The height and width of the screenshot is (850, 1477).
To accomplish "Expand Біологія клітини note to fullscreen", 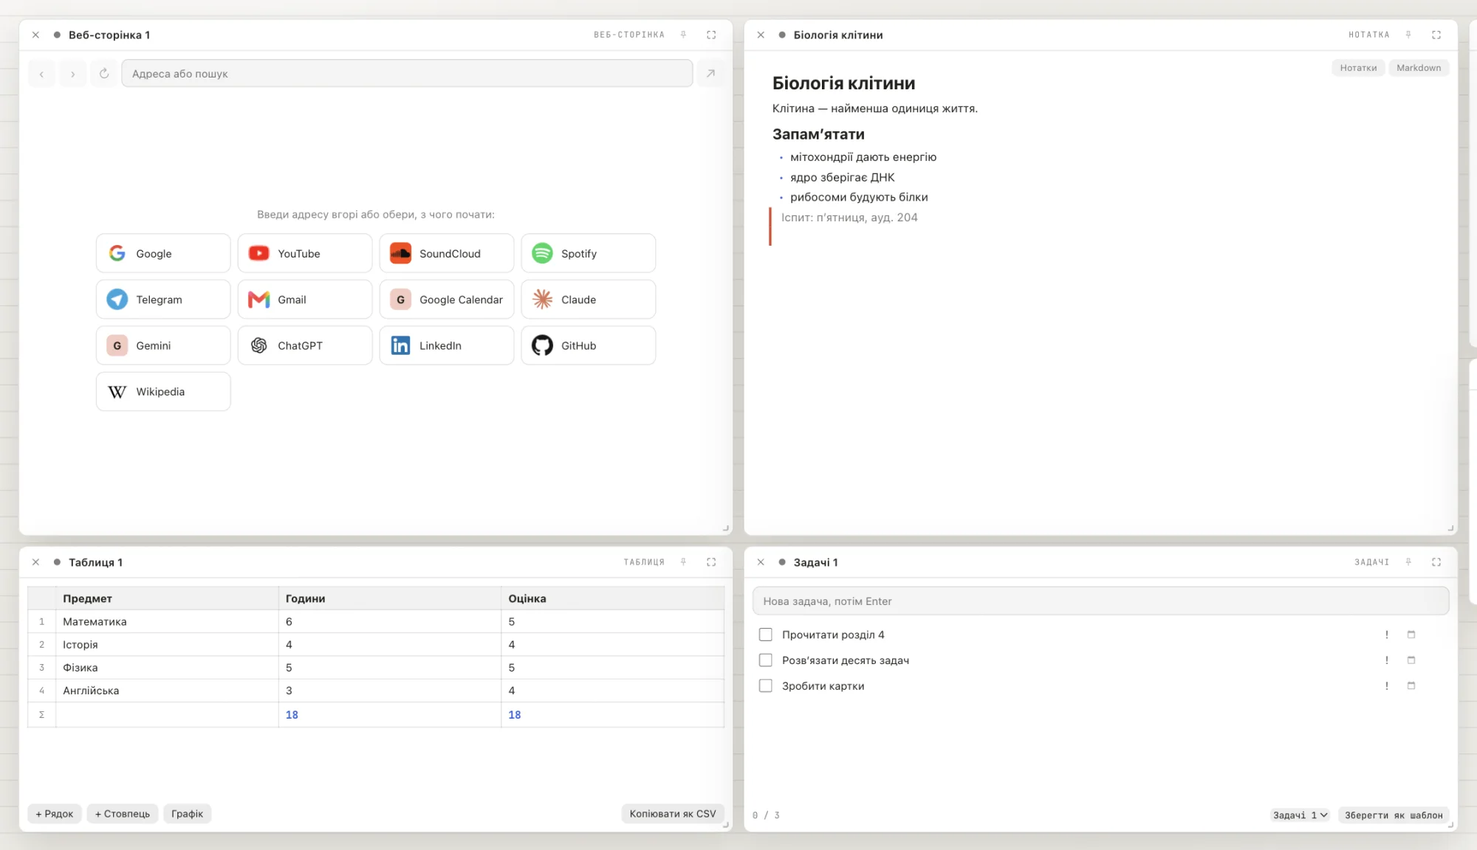I will click(1436, 35).
